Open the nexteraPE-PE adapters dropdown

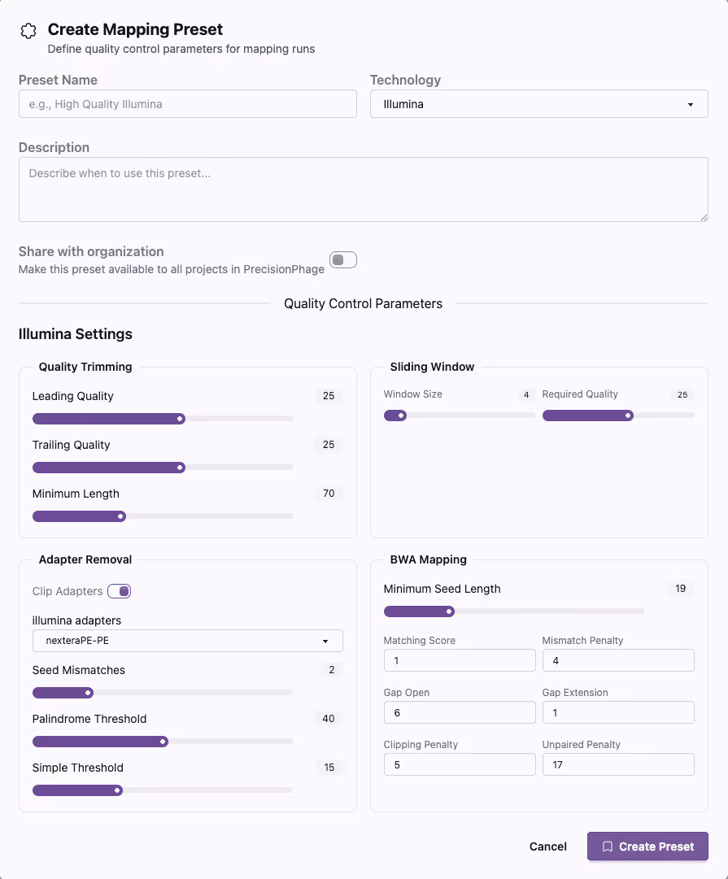(187, 641)
